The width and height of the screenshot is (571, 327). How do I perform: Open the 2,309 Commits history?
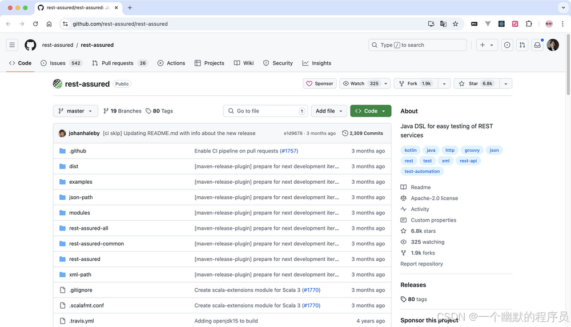pyautogui.click(x=363, y=134)
